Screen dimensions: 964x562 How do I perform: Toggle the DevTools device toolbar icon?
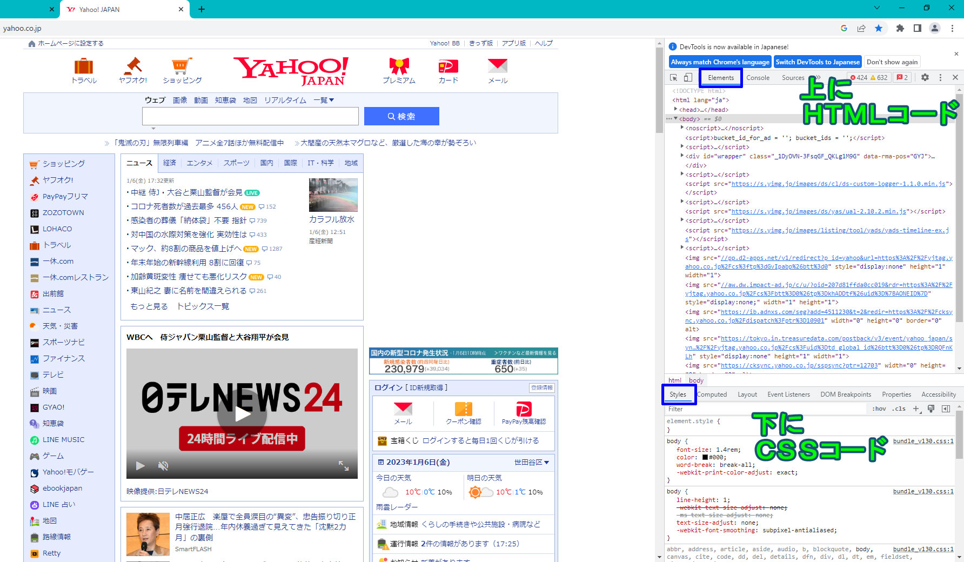[x=688, y=78]
